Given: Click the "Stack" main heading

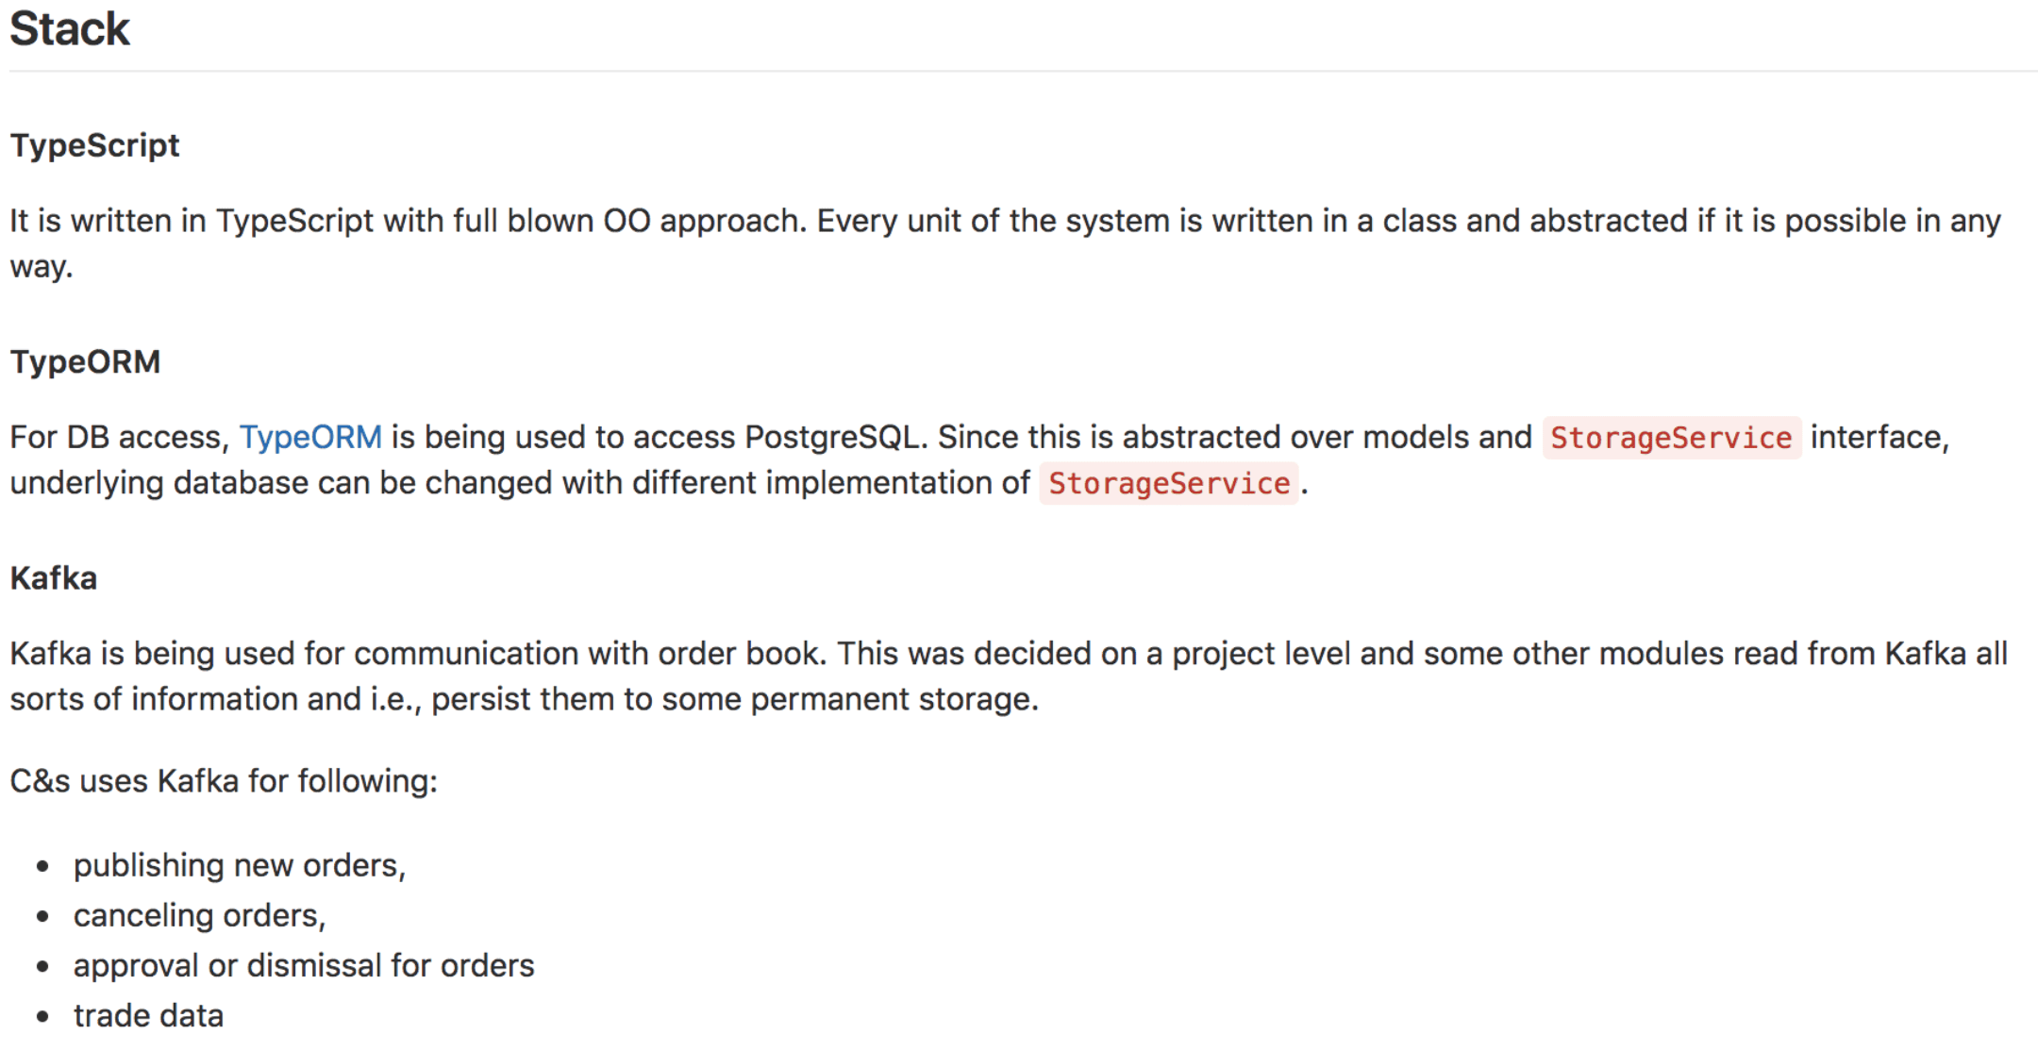Looking at the screenshot, I should (x=70, y=28).
